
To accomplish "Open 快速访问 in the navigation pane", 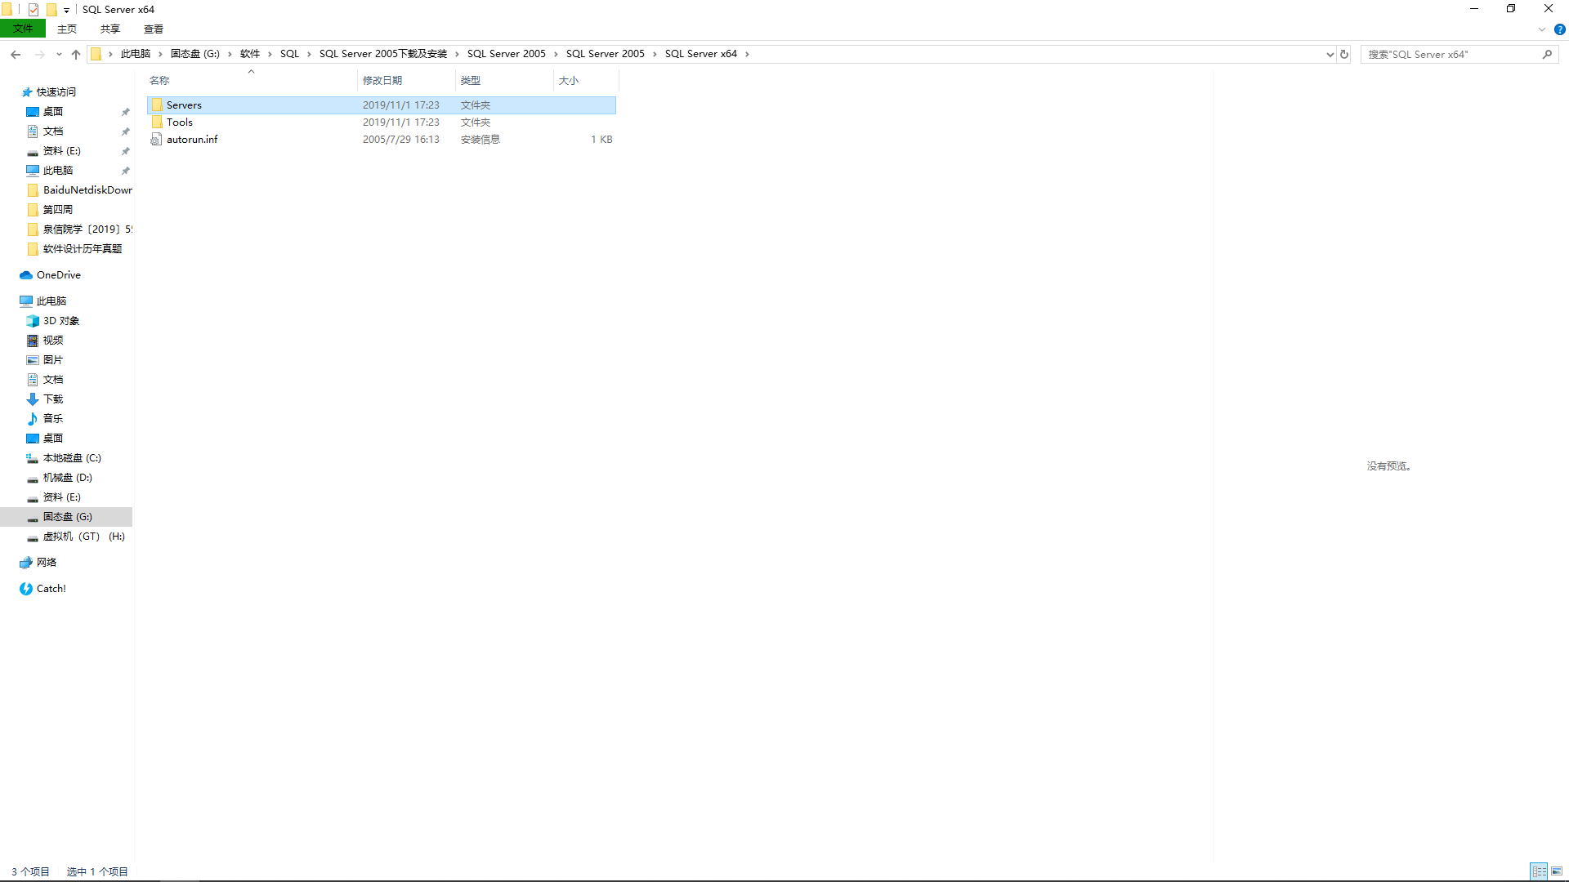I will (x=56, y=92).
